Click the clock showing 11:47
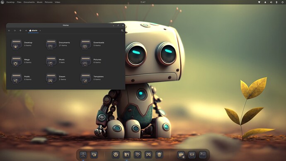The image size is (286, 161). (143, 2)
